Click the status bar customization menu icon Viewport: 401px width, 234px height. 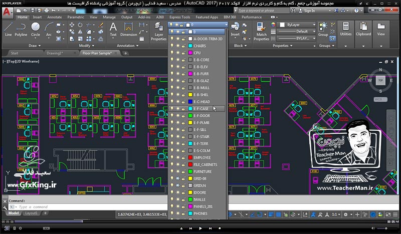click(x=395, y=214)
